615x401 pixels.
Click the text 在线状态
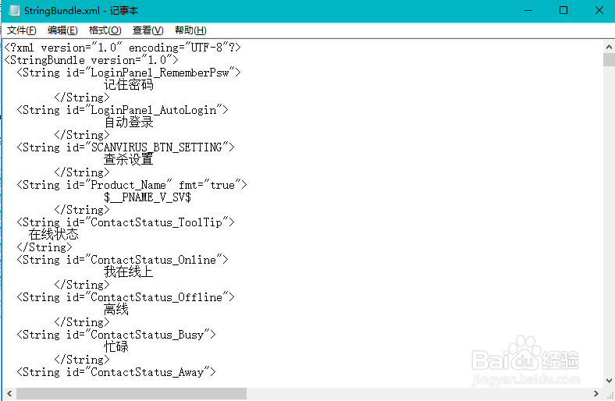click(x=53, y=234)
